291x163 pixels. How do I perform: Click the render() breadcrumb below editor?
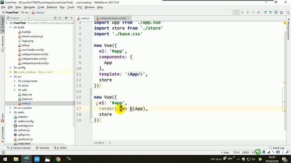[x=99, y=143]
